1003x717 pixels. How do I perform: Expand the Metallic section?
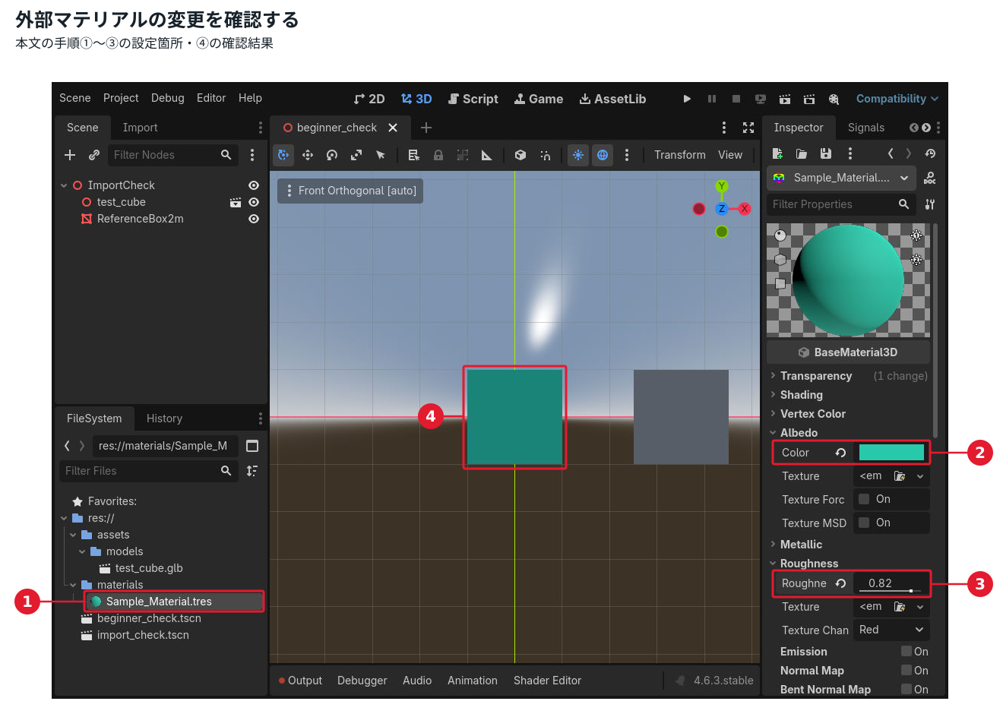[x=801, y=545]
